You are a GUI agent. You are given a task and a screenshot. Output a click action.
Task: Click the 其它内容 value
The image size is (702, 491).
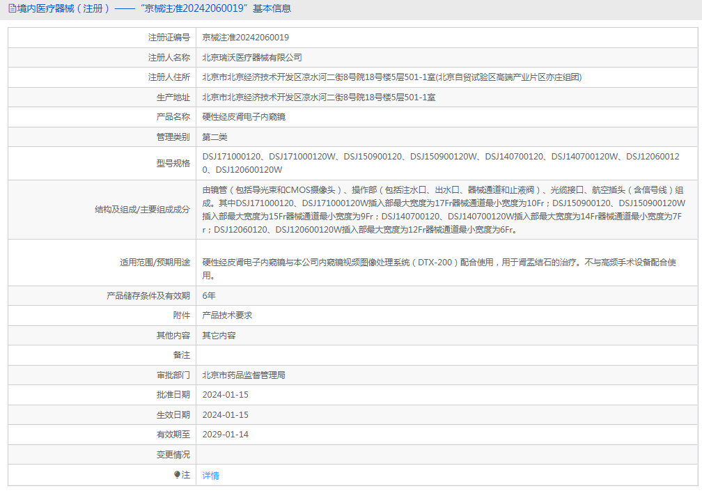tap(219, 335)
